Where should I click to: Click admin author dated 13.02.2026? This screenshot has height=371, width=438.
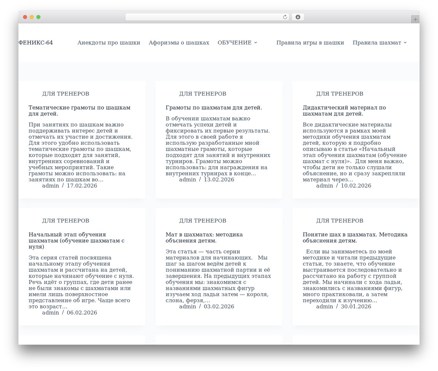pos(188,179)
